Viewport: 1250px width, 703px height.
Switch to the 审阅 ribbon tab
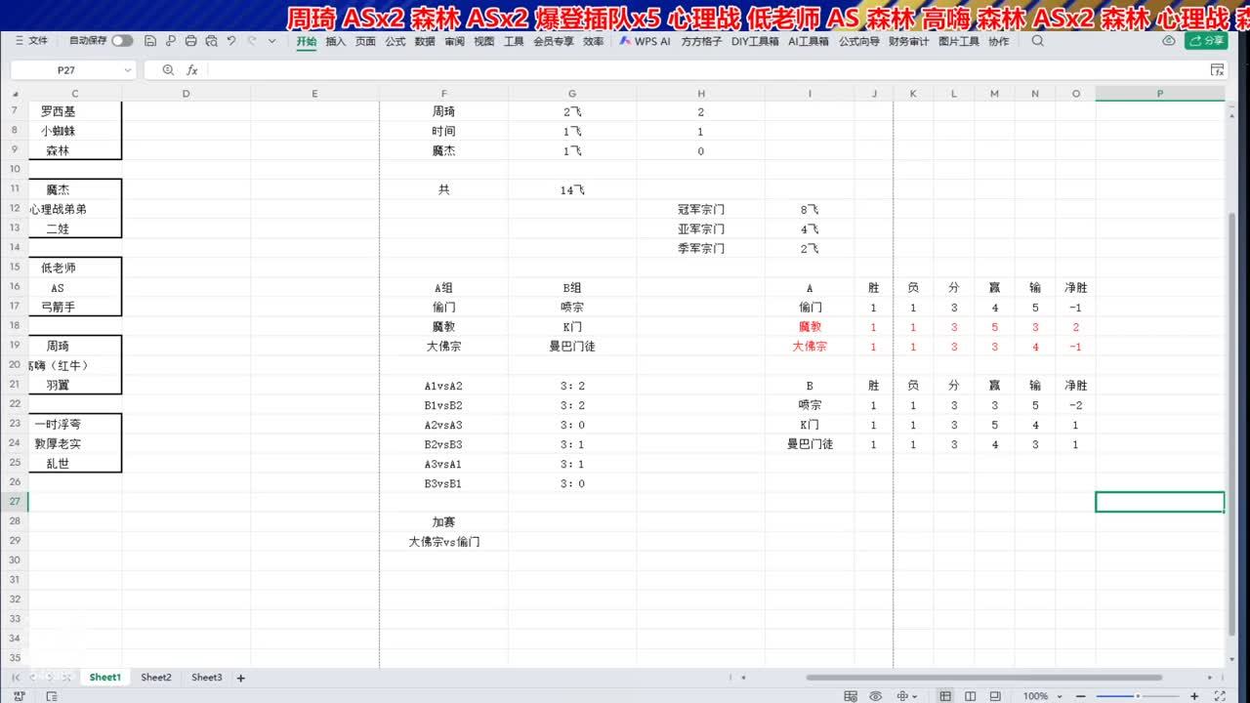coord(454,42)
